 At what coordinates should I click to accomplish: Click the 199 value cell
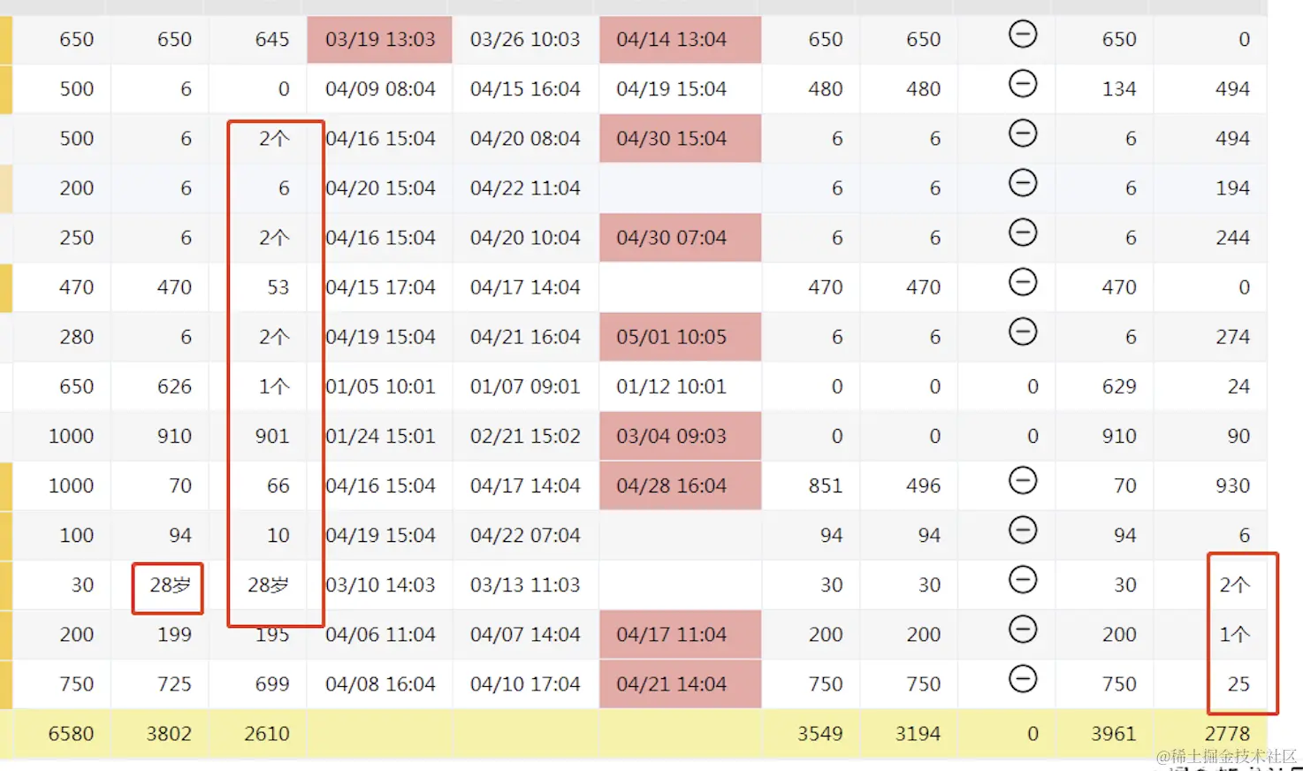[x=160, y=634]
